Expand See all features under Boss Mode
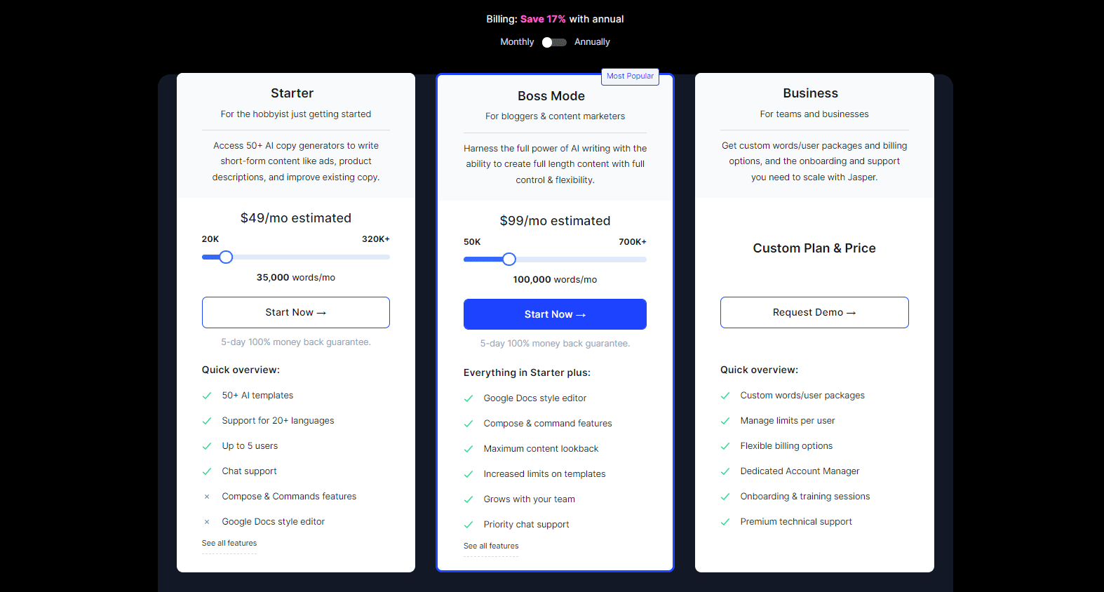The height and width of the screenshot is (592, 1104). point(491,546)
